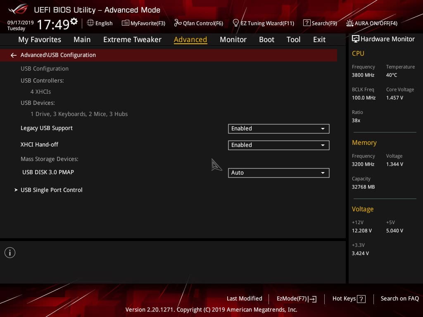Viewport: 423px width, 317px height.
Task: Go back using the left arrow icon
Action: (x=14, y=55)
